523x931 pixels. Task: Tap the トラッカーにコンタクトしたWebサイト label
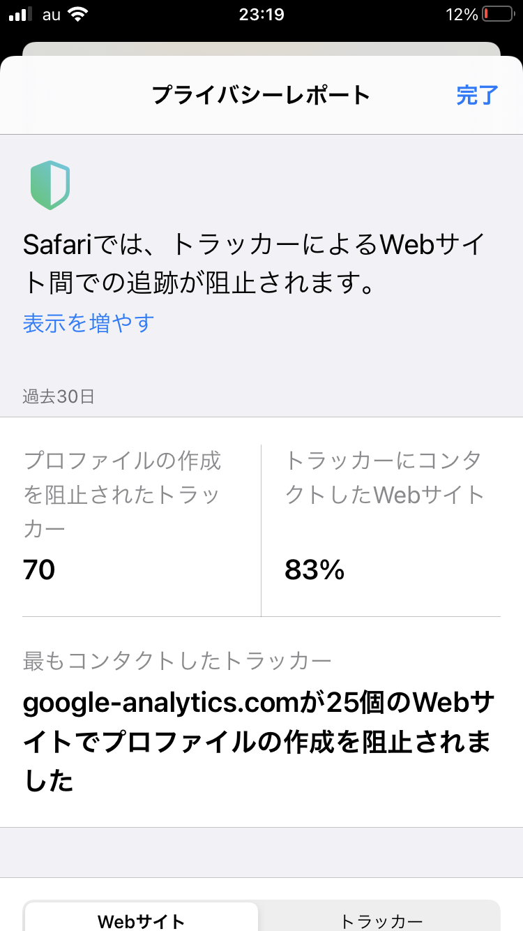coord(384,477)
